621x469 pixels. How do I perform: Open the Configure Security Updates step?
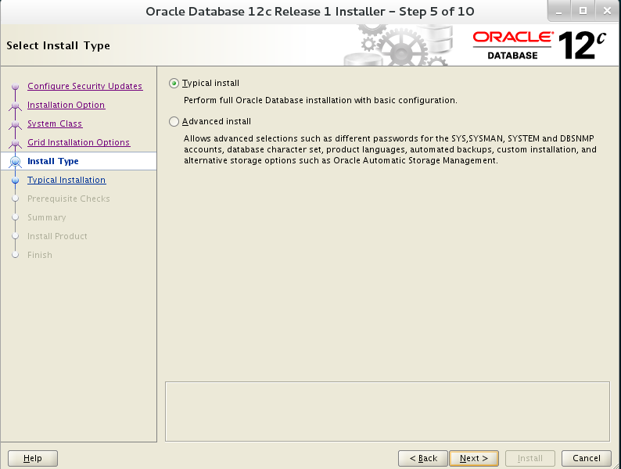(x=84, y=86)
